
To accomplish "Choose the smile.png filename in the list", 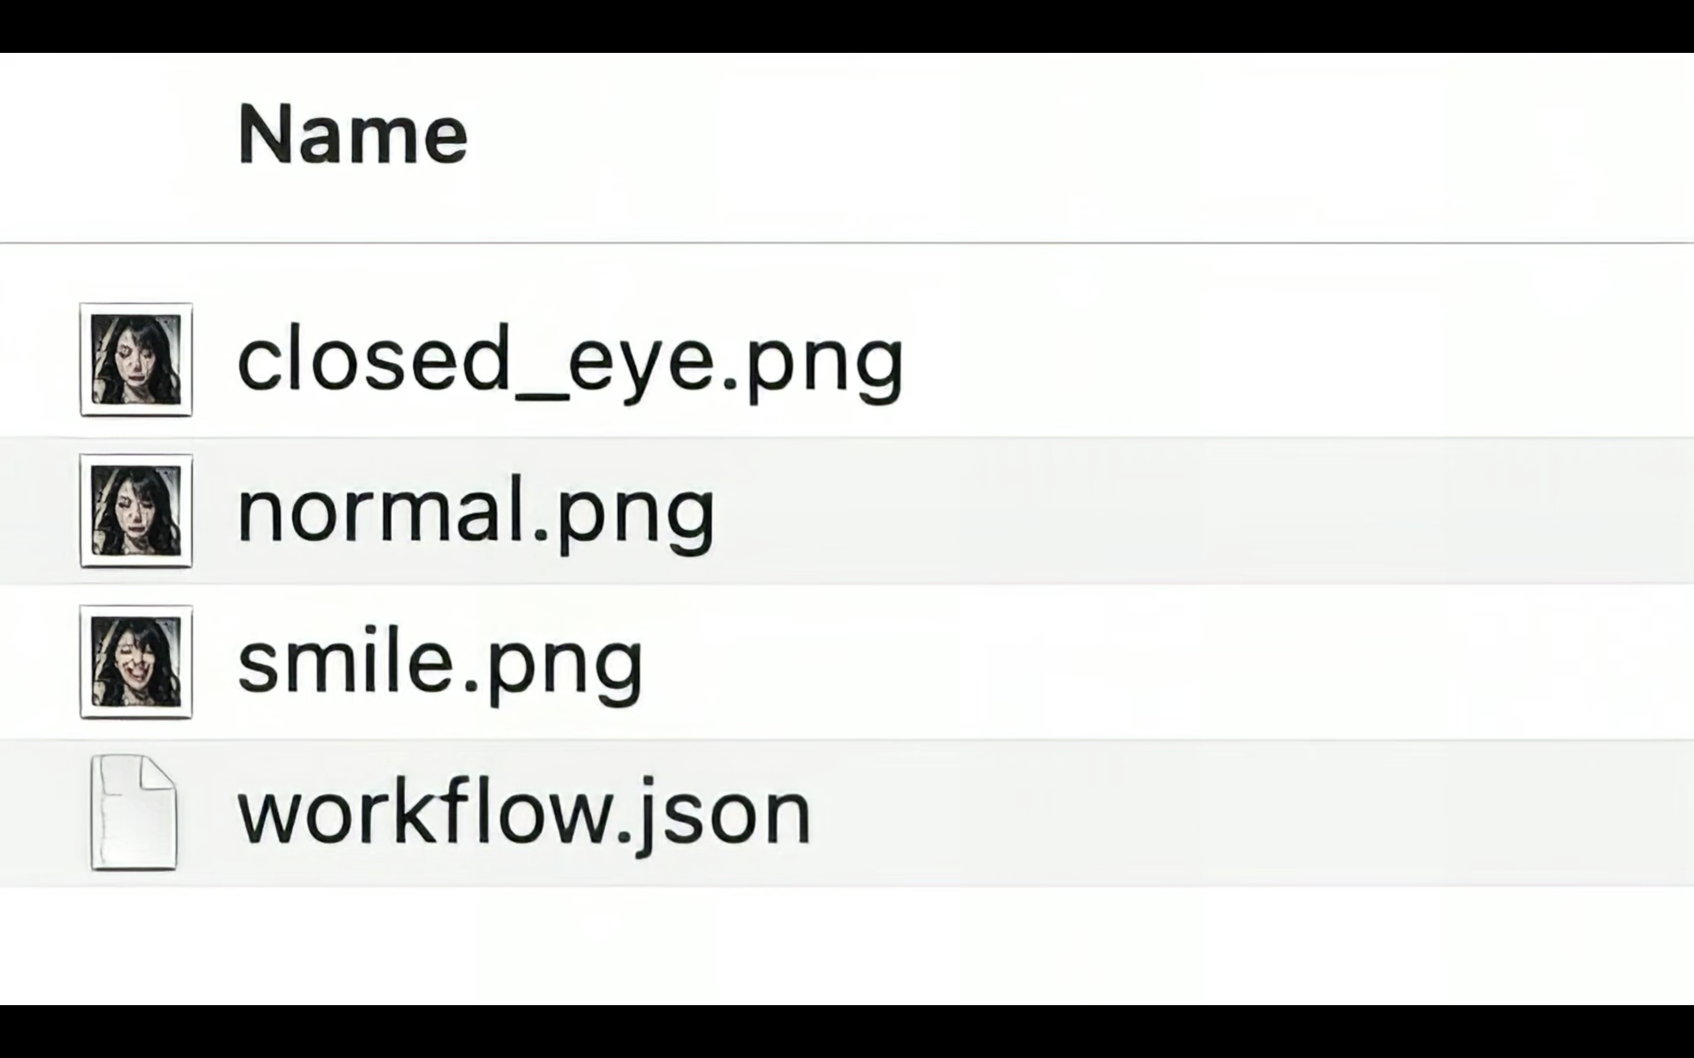I will (441, 665).
